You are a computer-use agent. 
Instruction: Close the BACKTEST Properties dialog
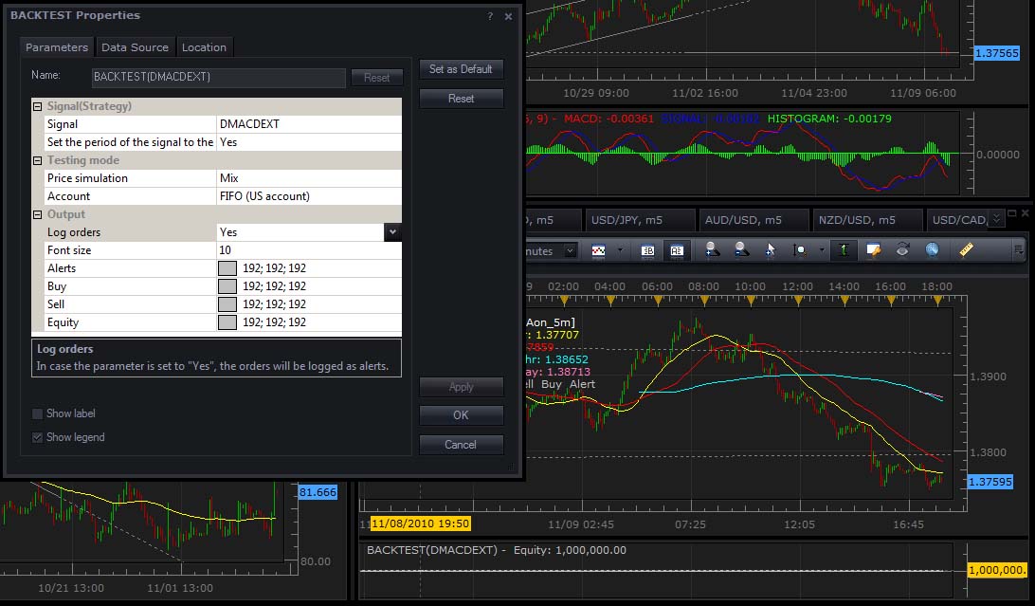coord(508,16)
